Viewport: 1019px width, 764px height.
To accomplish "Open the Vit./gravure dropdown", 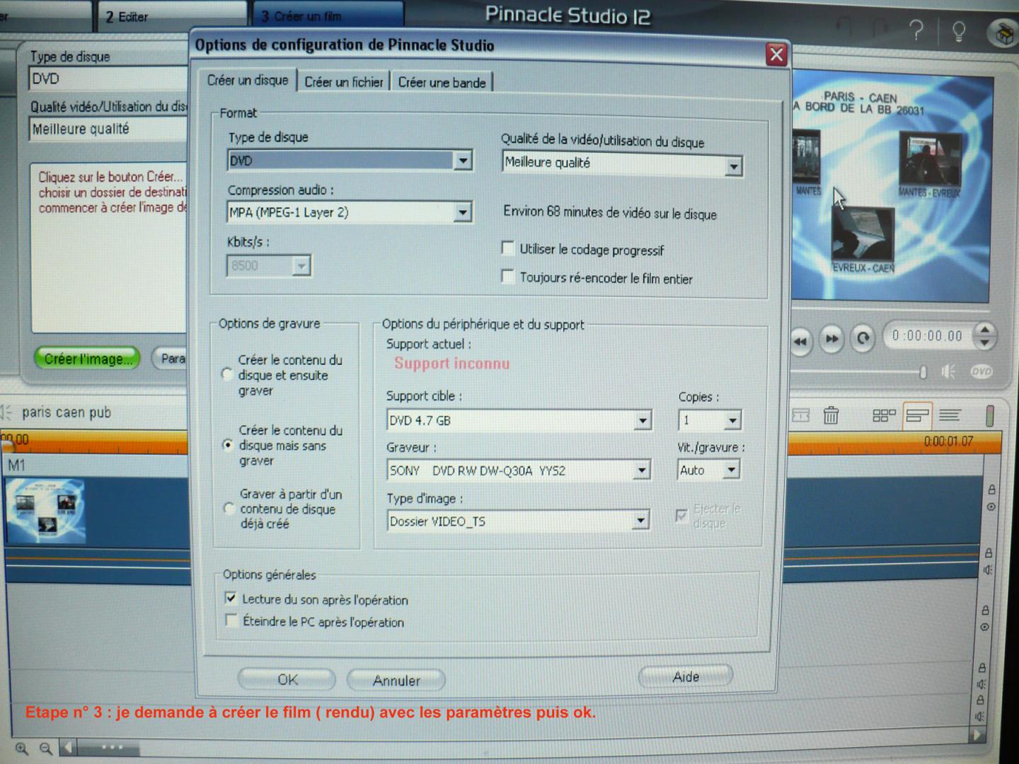I will [732, 470].
